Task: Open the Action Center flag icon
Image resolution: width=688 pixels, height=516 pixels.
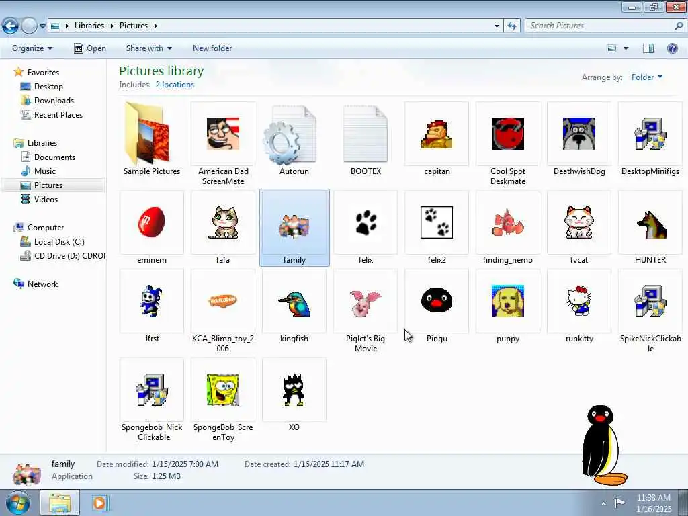Action: [x=619, y=503]
